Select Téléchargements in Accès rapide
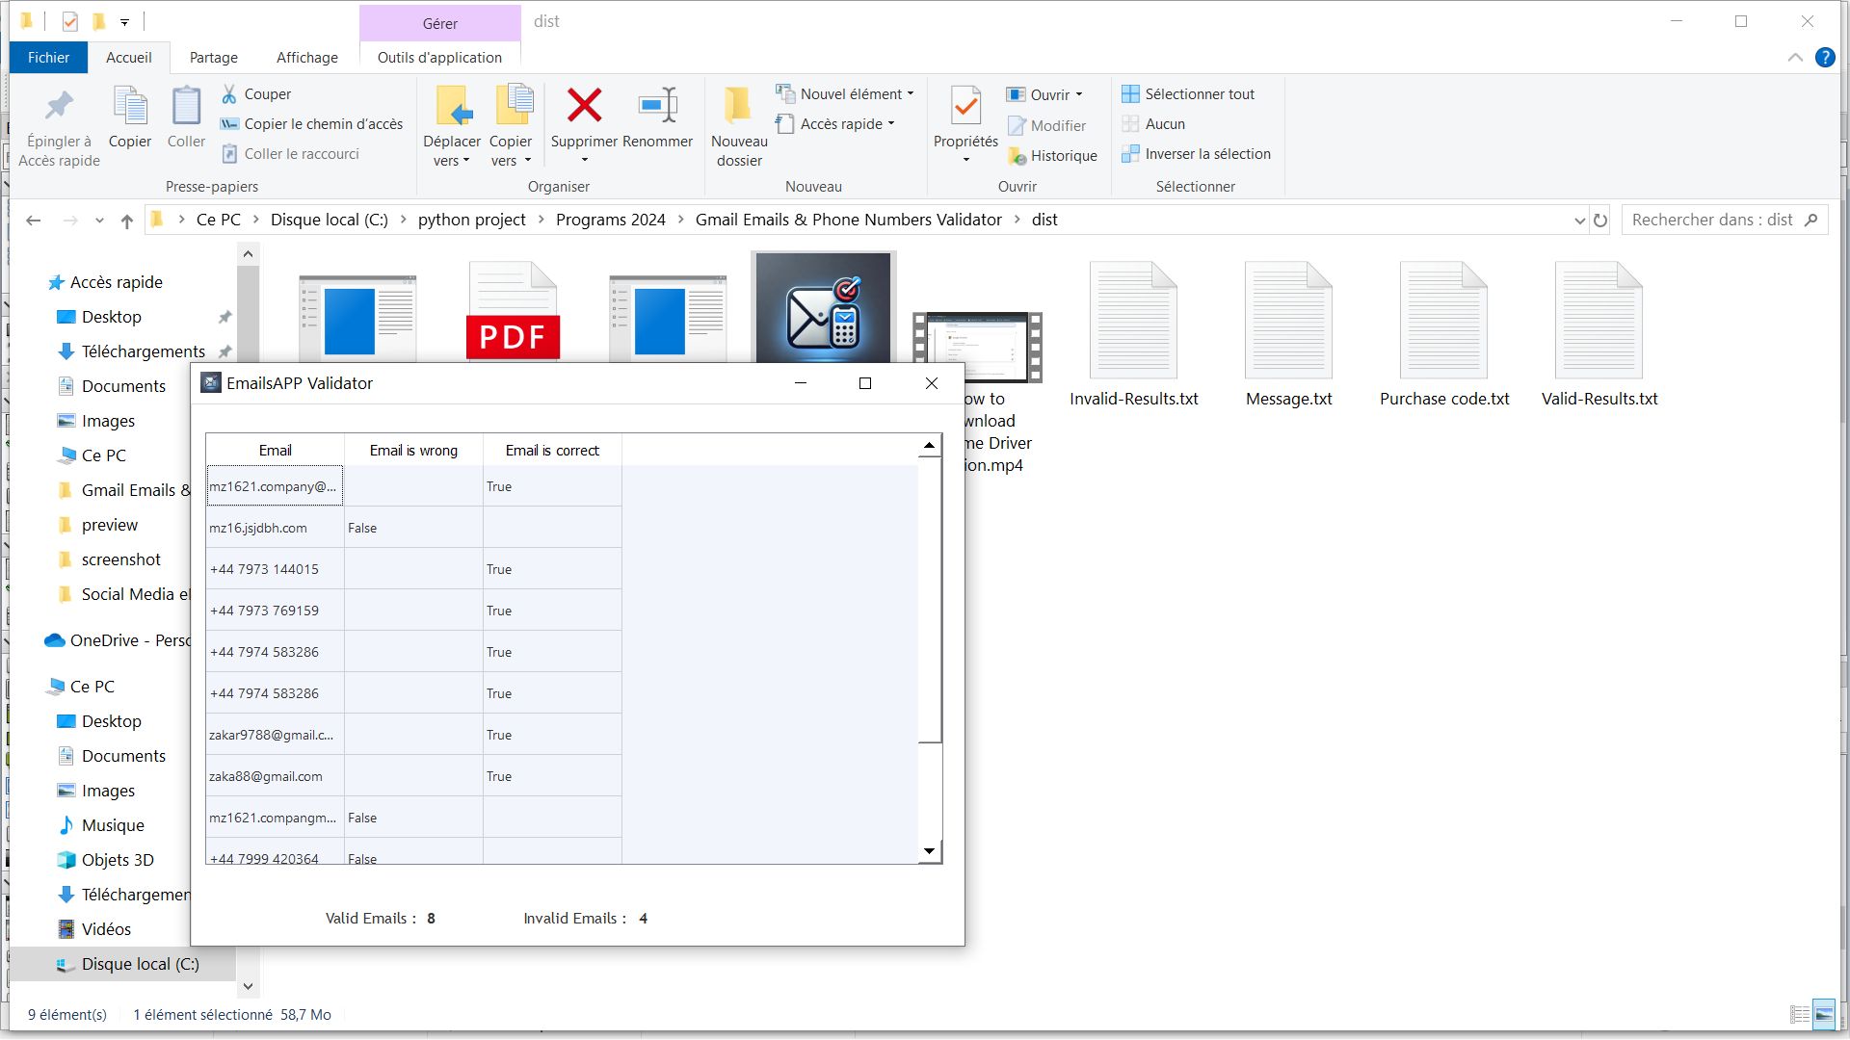Viewport: 1850px width, 1040px height. click(143, 351)
